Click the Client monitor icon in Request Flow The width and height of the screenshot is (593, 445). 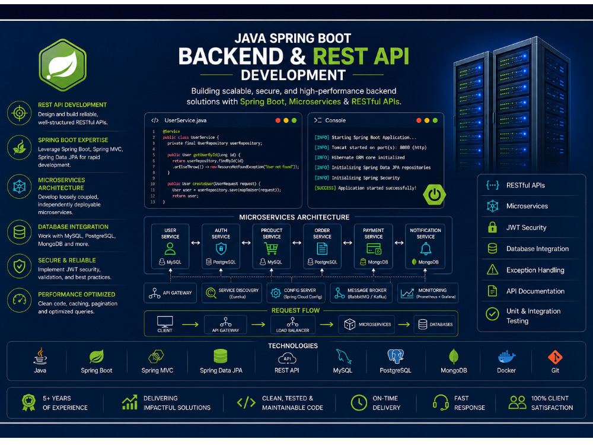165,322
